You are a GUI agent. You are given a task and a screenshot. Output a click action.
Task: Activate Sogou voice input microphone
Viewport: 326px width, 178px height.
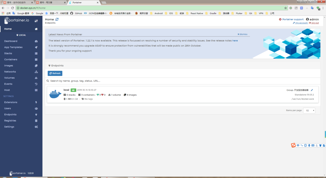point(309,145)
